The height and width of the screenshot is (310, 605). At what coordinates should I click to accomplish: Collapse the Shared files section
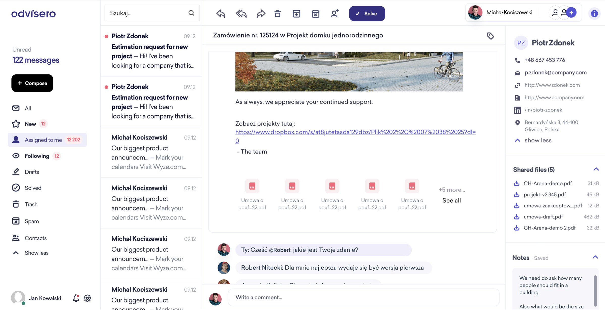pyautogui.click(x=596, y=169)
